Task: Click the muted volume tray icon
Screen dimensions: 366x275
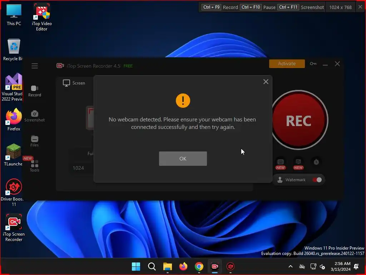Action: [x=322, y=266]
